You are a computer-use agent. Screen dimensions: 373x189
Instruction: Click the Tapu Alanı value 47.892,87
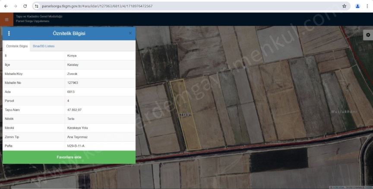click(x=74, y=110)
